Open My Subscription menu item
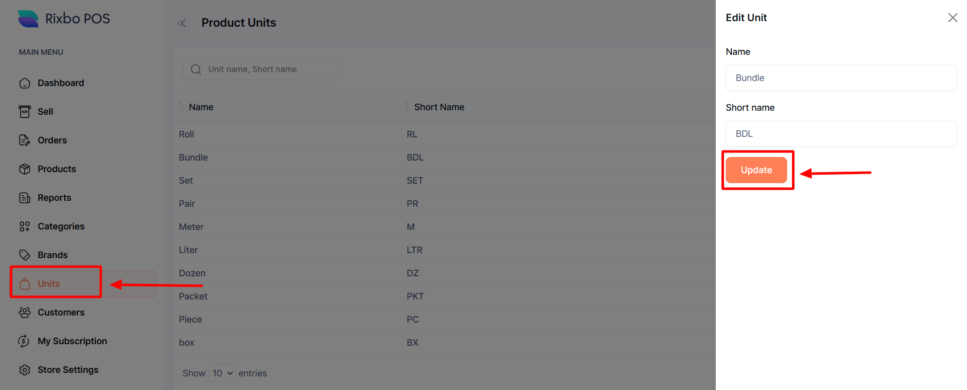 (72, 341)
